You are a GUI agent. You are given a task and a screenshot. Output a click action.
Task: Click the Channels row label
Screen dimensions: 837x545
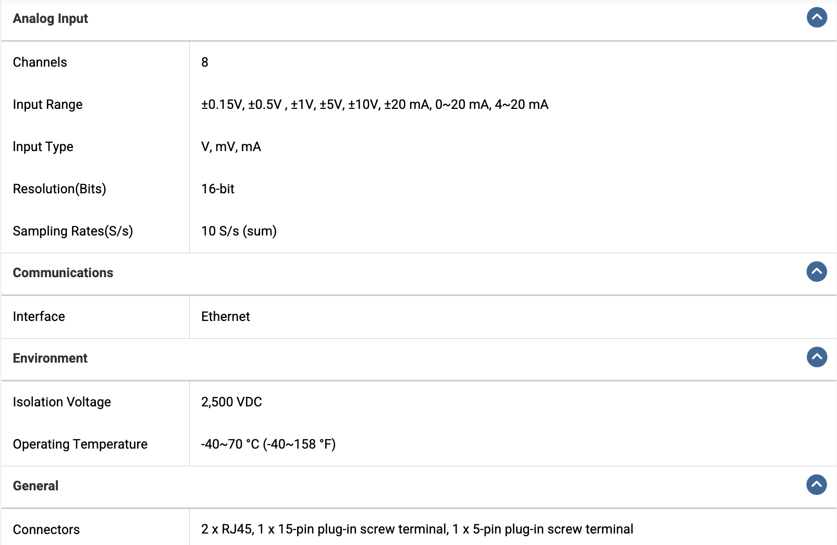point(40,62)
